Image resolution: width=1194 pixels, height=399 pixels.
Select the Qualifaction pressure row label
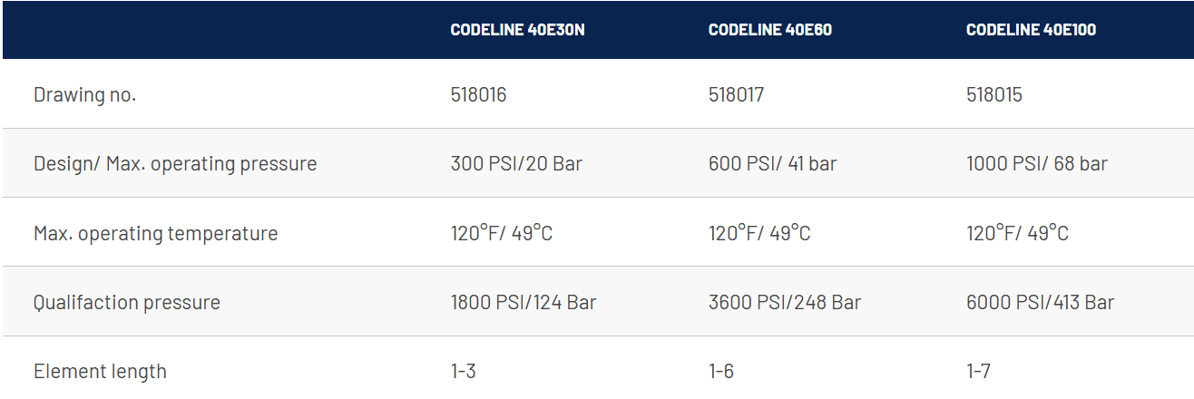(127, 302)
